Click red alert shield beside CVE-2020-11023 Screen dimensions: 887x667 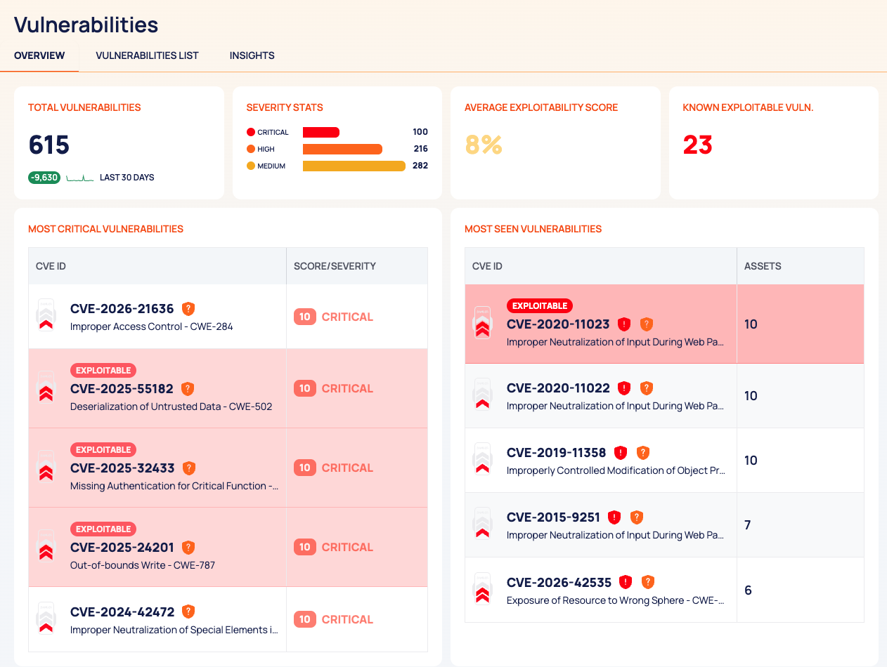pyautogui.click(x=624, y=324)
